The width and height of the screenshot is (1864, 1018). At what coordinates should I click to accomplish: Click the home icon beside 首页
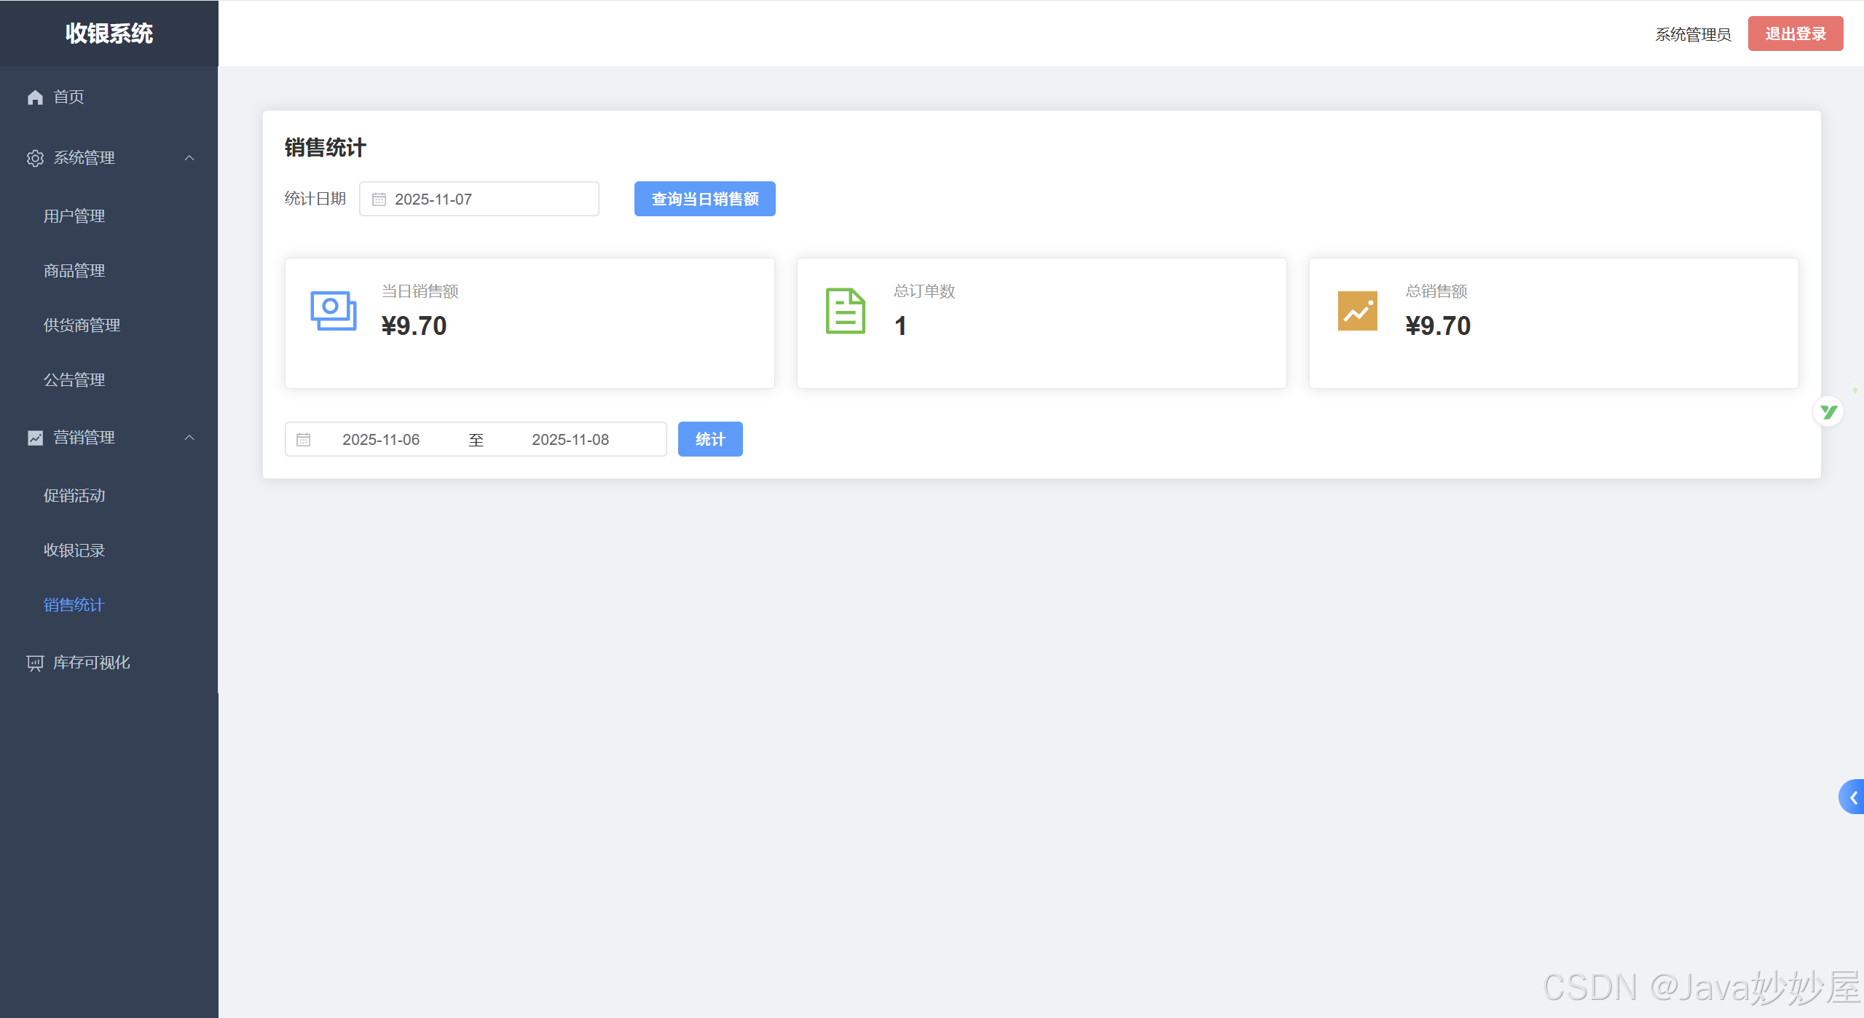(35, 97)
